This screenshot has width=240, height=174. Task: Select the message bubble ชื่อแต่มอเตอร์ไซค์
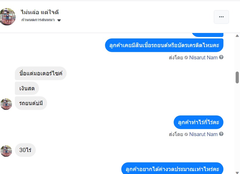click(x=41, y=74)
